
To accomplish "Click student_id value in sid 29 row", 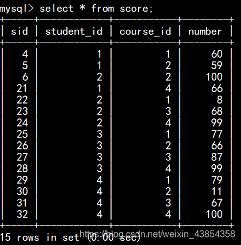I will point(100,180).
